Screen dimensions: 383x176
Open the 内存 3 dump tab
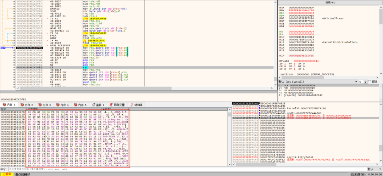point(45,104)
